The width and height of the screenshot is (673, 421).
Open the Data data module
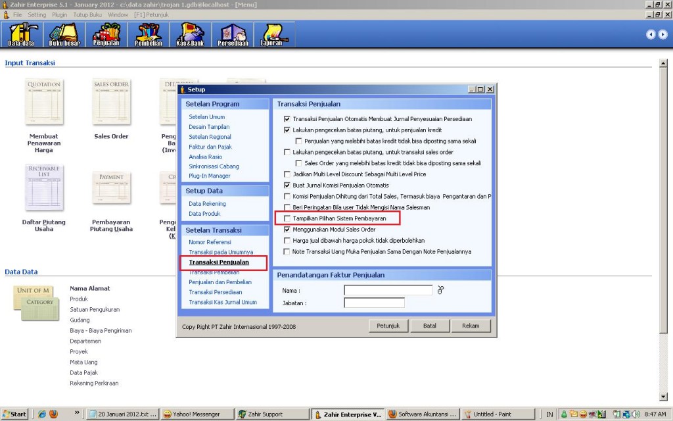(x=22, y=34)
